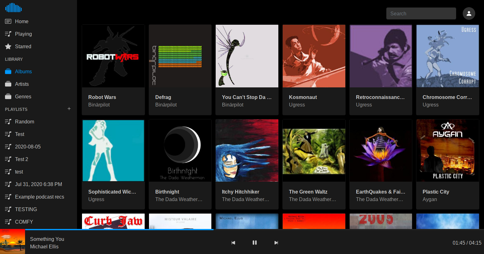Open the Curb Jaw album cover

click(x=113, y=221)
